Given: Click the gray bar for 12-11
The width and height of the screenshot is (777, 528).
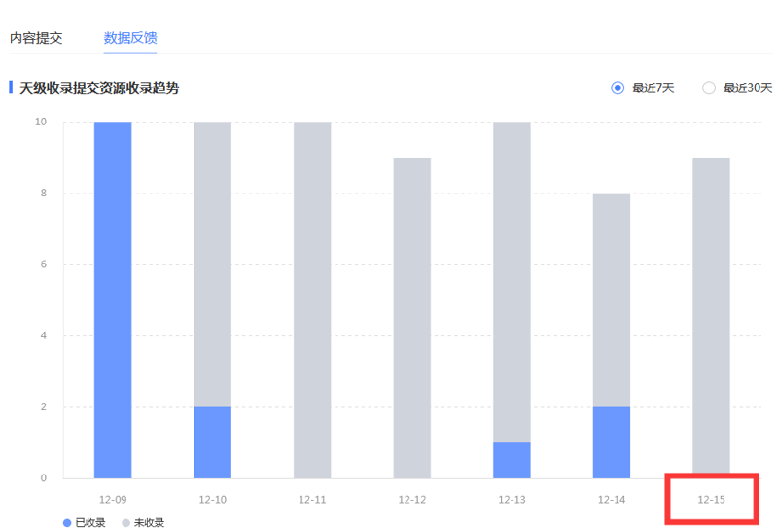Looking at the screenshot, I should click(312, 300).
